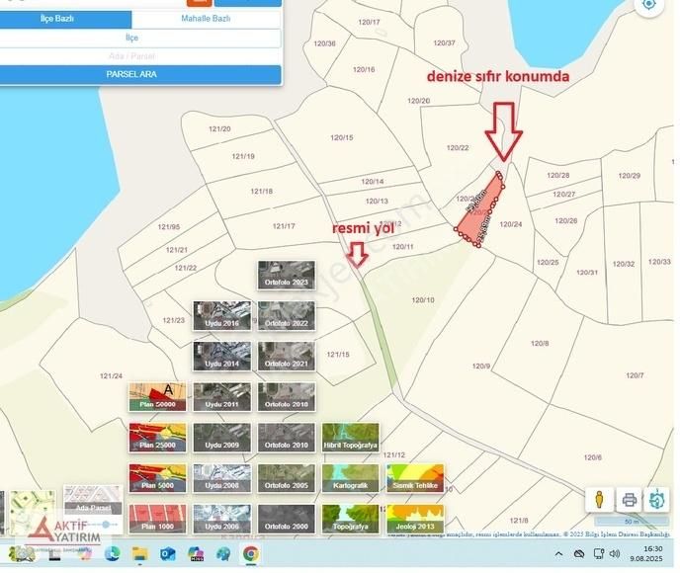Select Hibrit Topoğrafya basemap
Screen dimensions: 680x573
[351, 438]
